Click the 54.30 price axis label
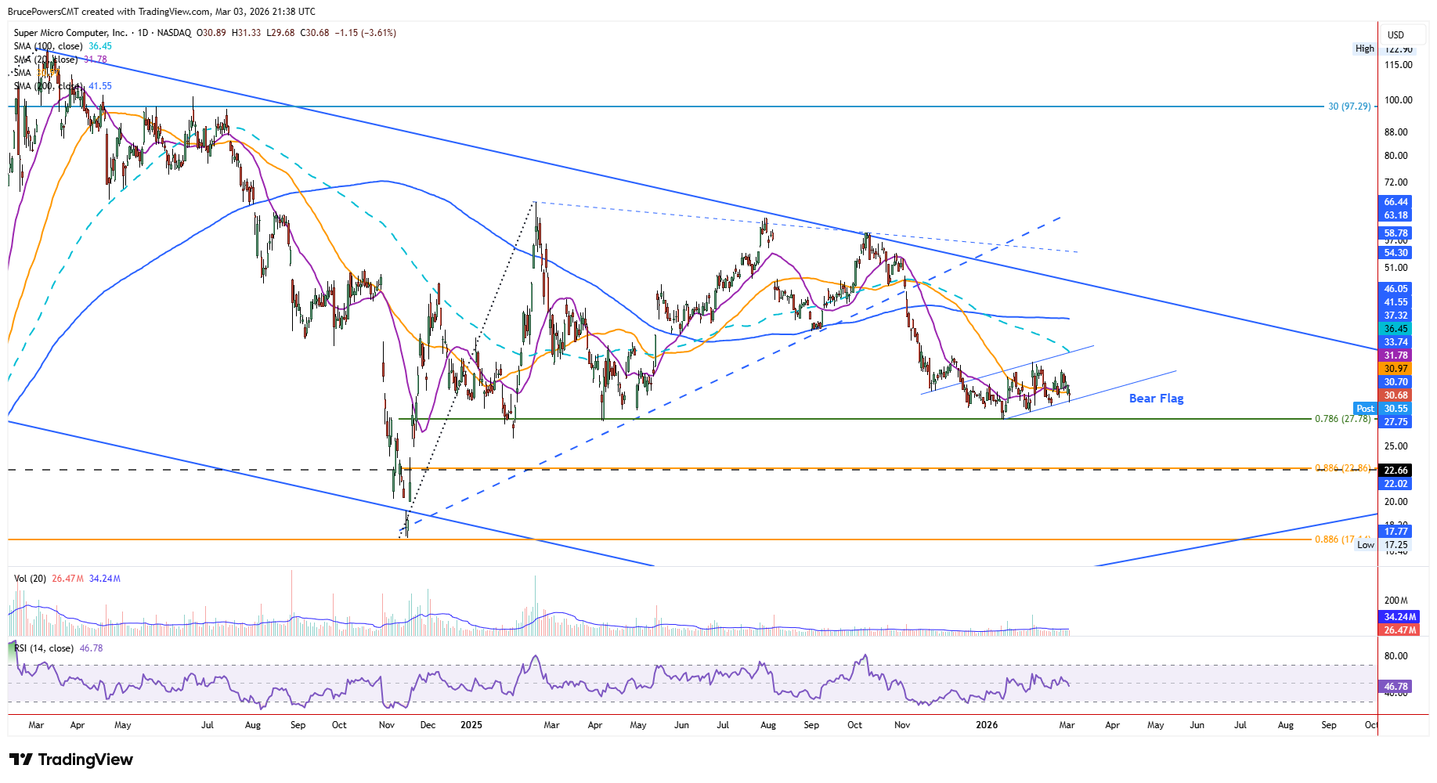The width and height of the screenshot is (1437, 783). pyautogui.click(x=1395, y=253)
